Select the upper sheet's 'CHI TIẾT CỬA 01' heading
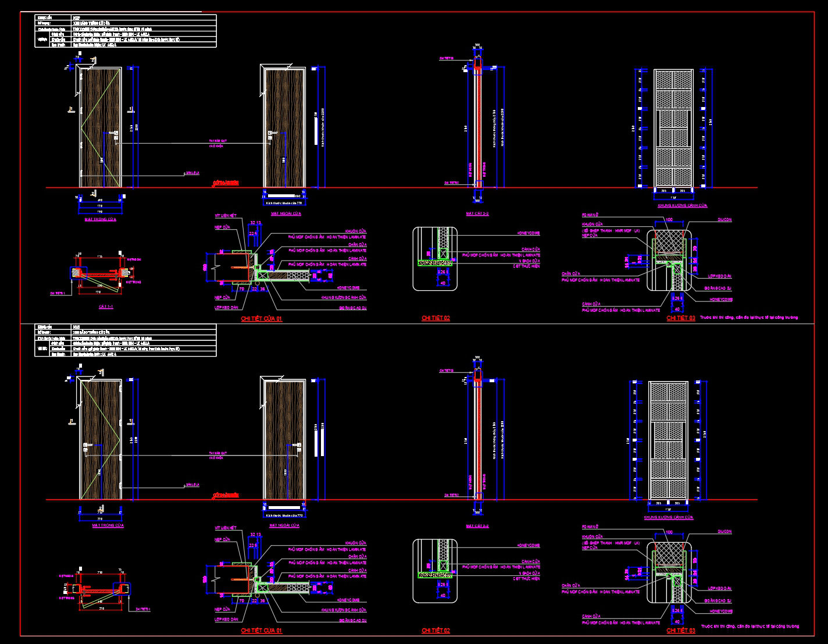The height and width of the screenshot is (644, 828). (262, 319)
